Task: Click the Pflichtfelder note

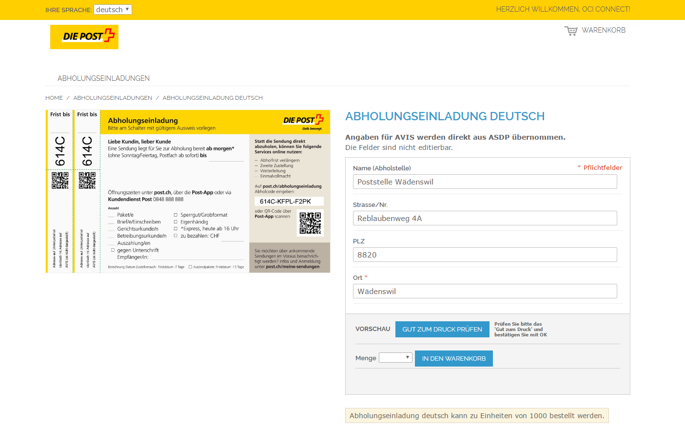Action: tap(600, 167)
